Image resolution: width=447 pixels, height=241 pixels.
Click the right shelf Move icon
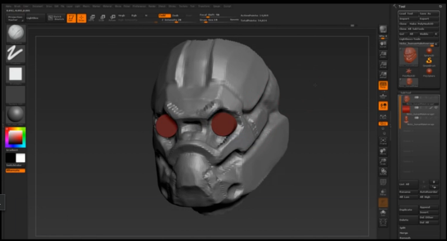click(383, 151)
